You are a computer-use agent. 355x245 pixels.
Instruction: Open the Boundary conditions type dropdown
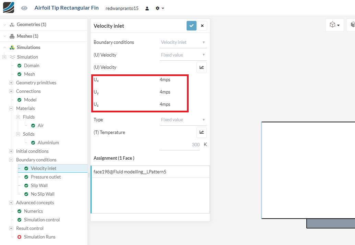coord(183,42)
